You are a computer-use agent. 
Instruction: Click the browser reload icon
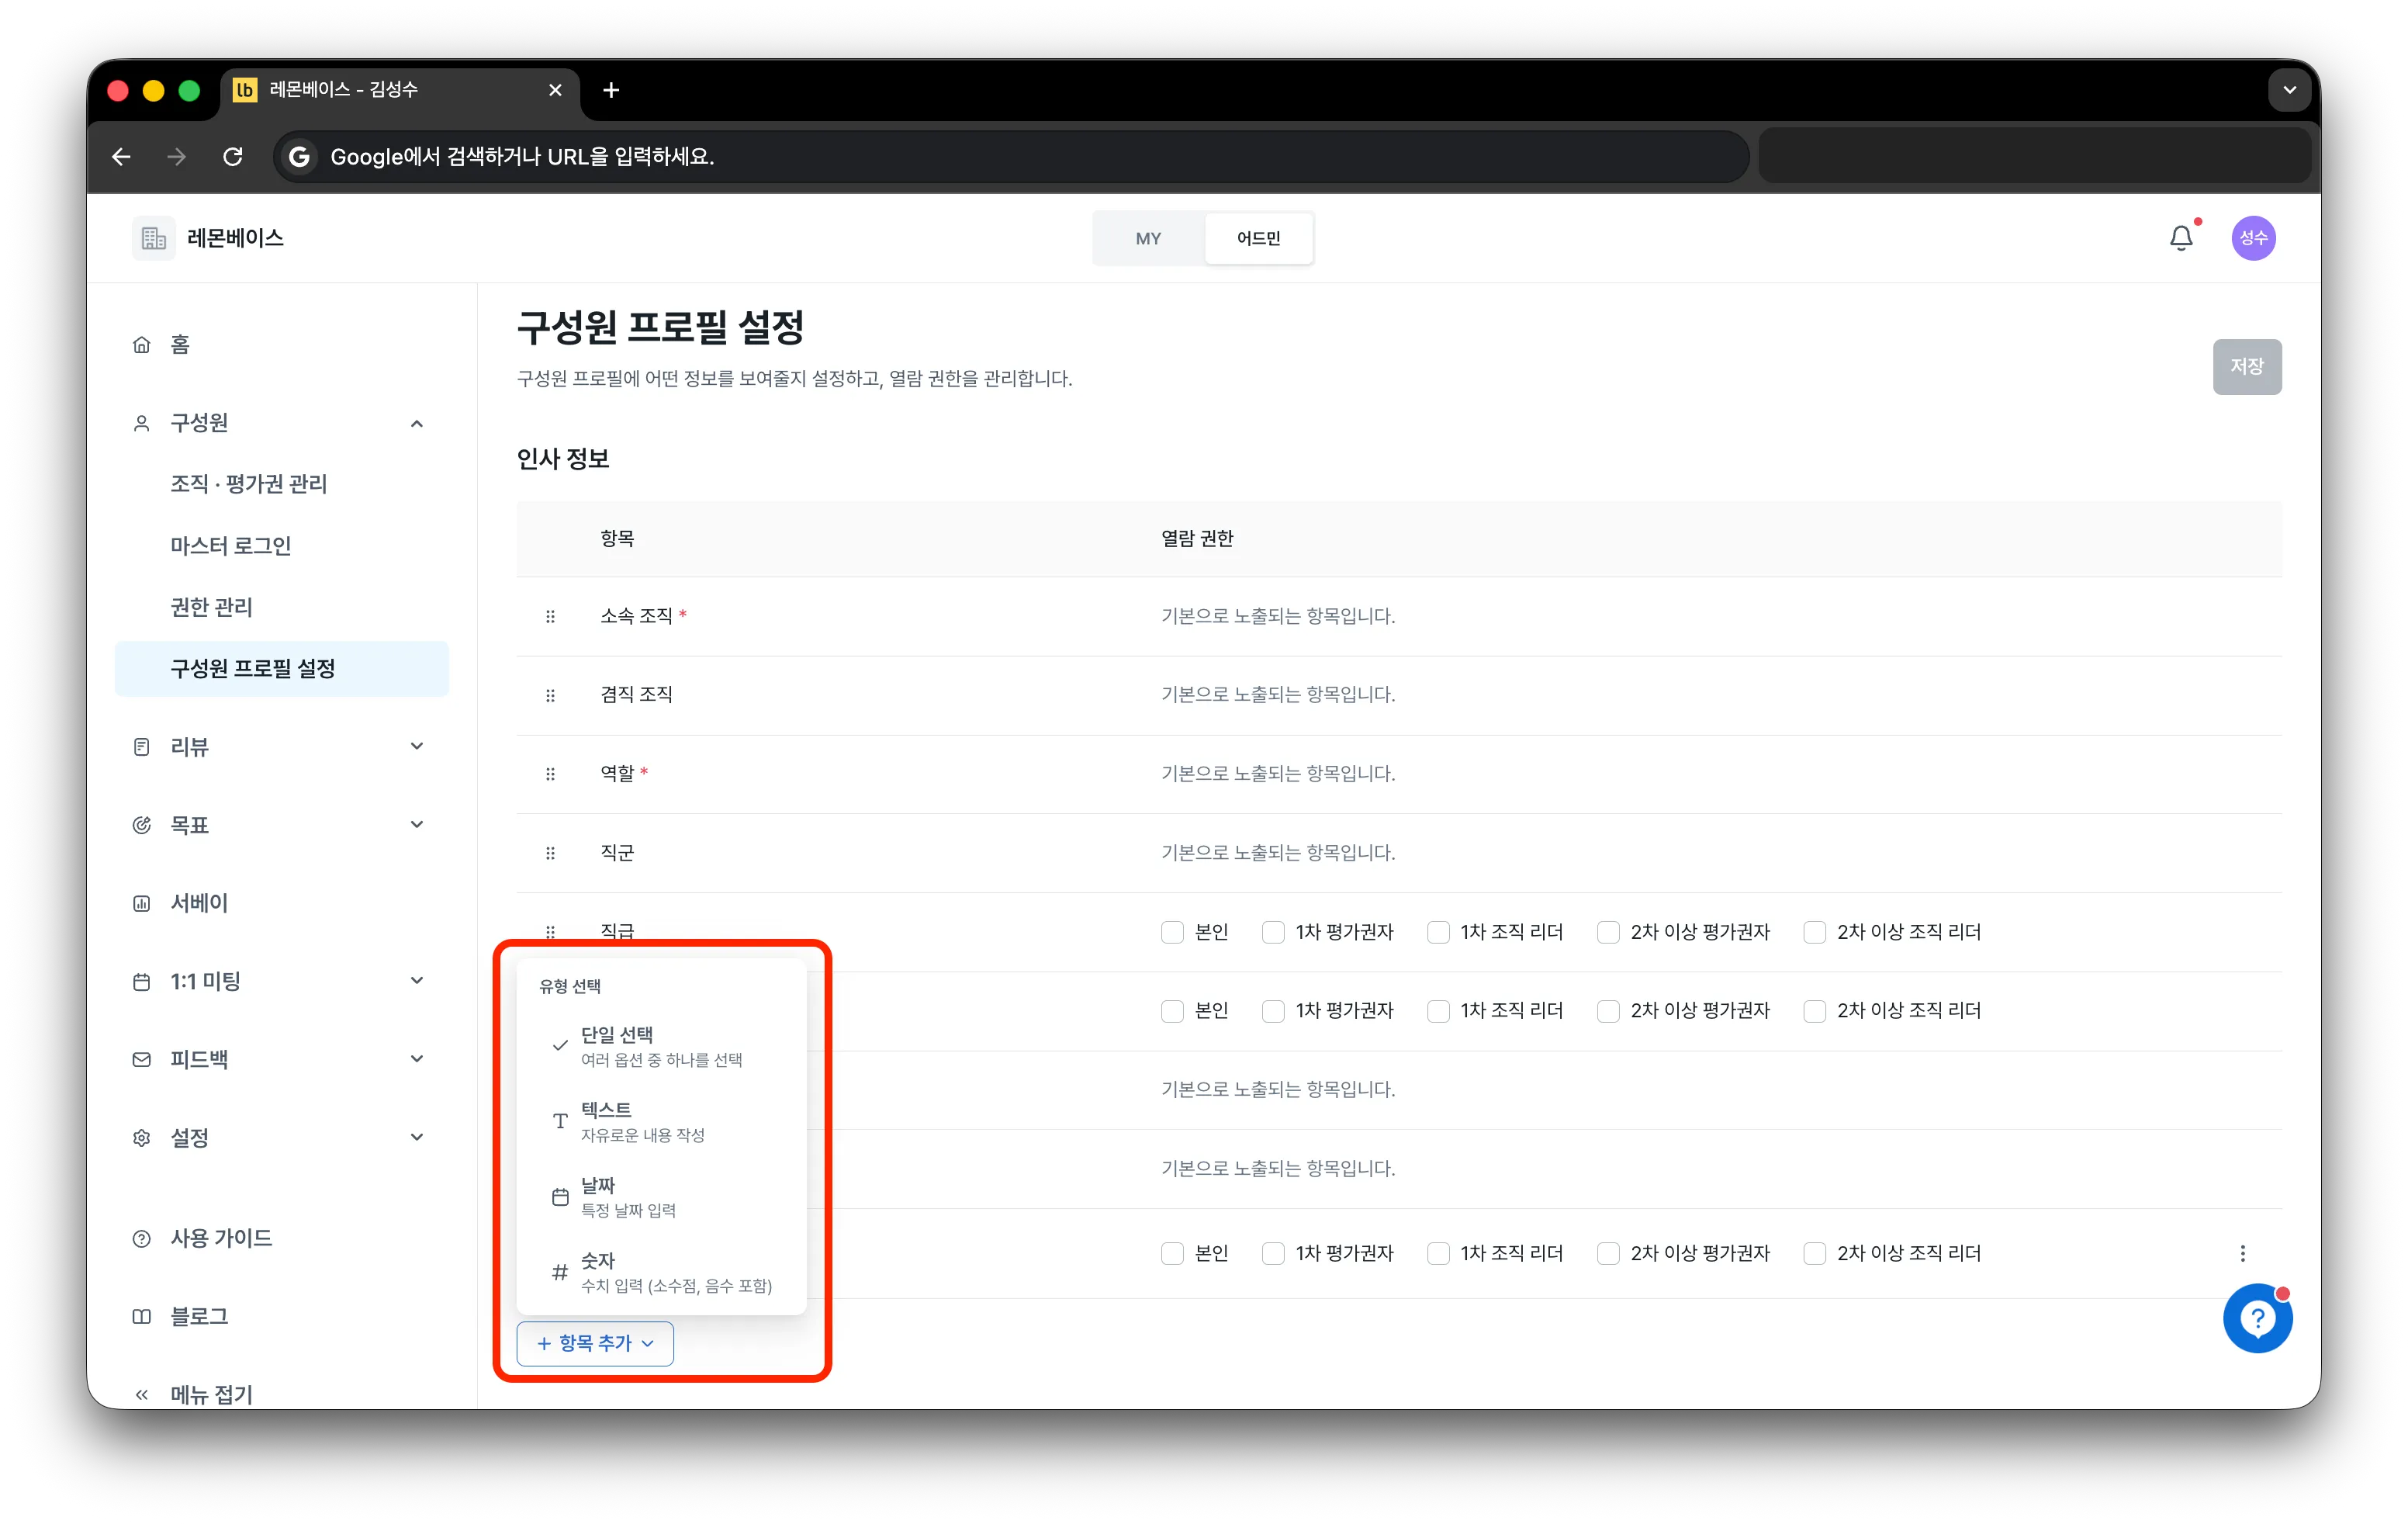(233, 156)
